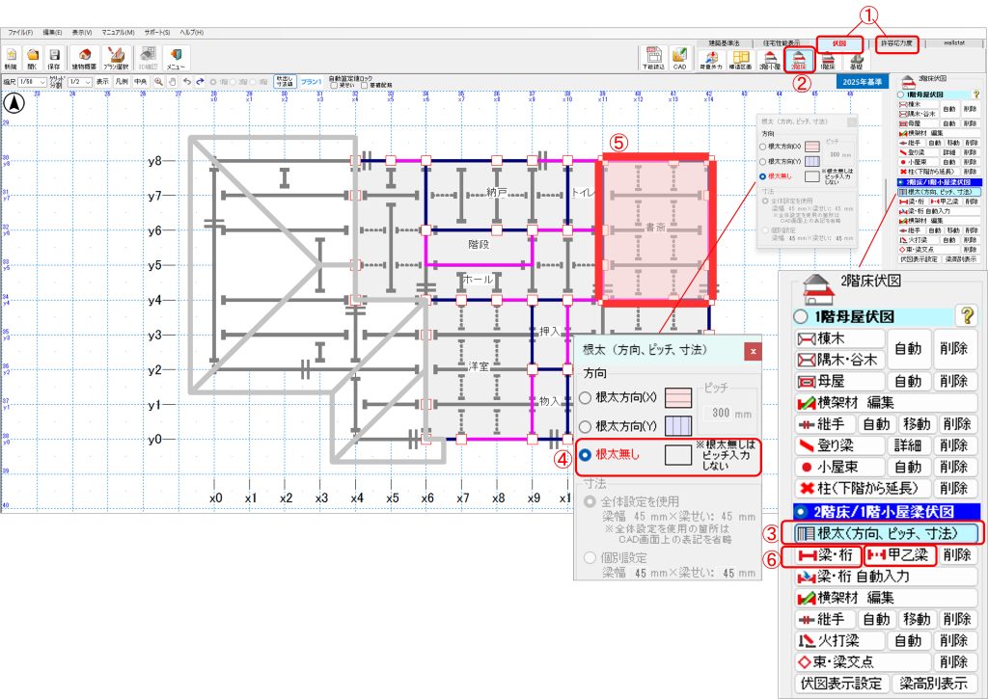Open the 編集(E) menu

coord(52,32)
